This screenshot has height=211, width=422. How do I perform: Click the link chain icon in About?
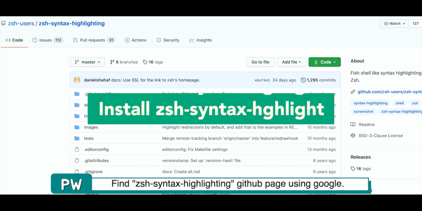pyautogui.click(x=353, y=92)
